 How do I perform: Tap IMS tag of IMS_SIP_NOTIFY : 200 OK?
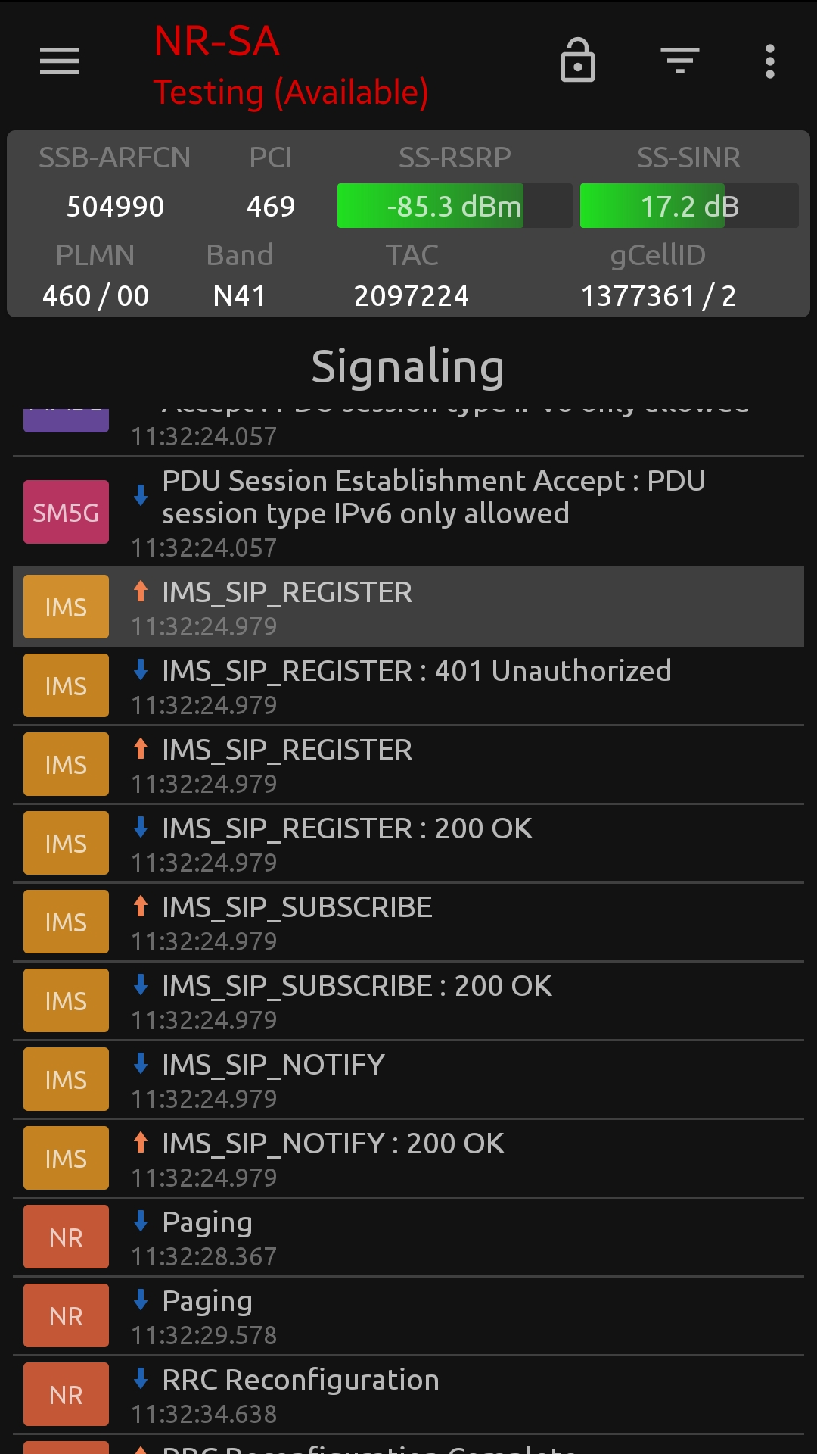66,1159
